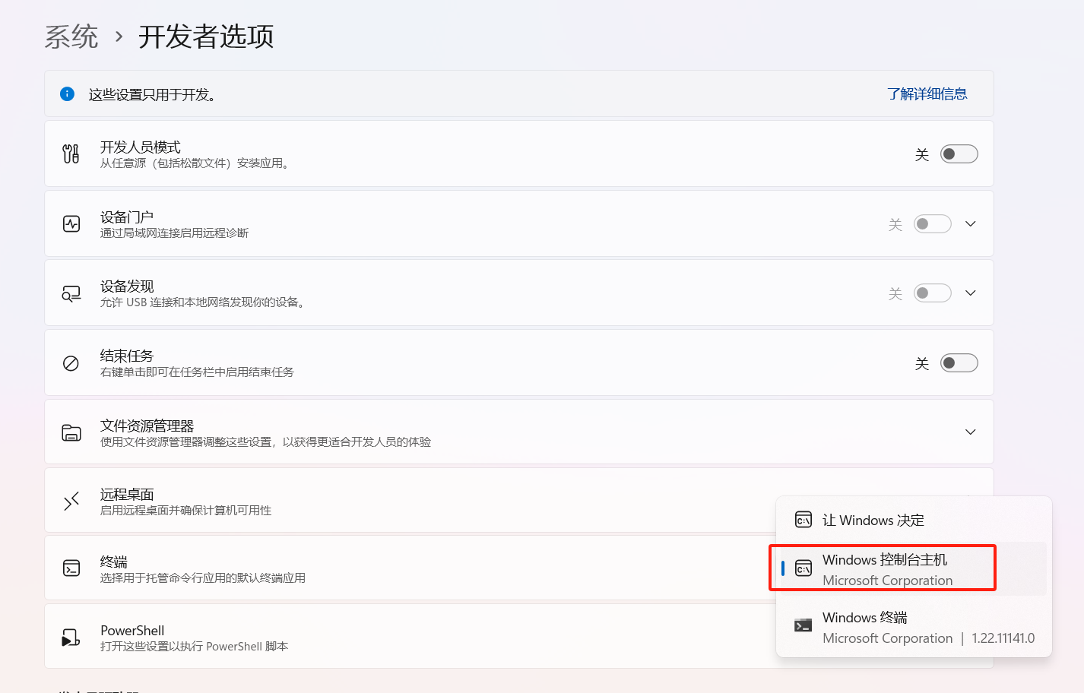
Task: Expand the 设备发现 section chevron
Action: [x=971, y=293]
